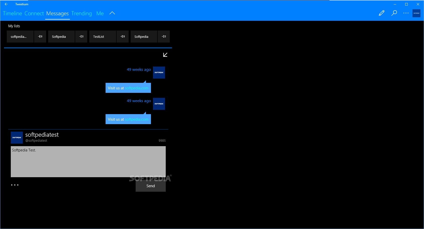Open the last Softpedia list
424x229 pixels.
click(x=144, y=37)
